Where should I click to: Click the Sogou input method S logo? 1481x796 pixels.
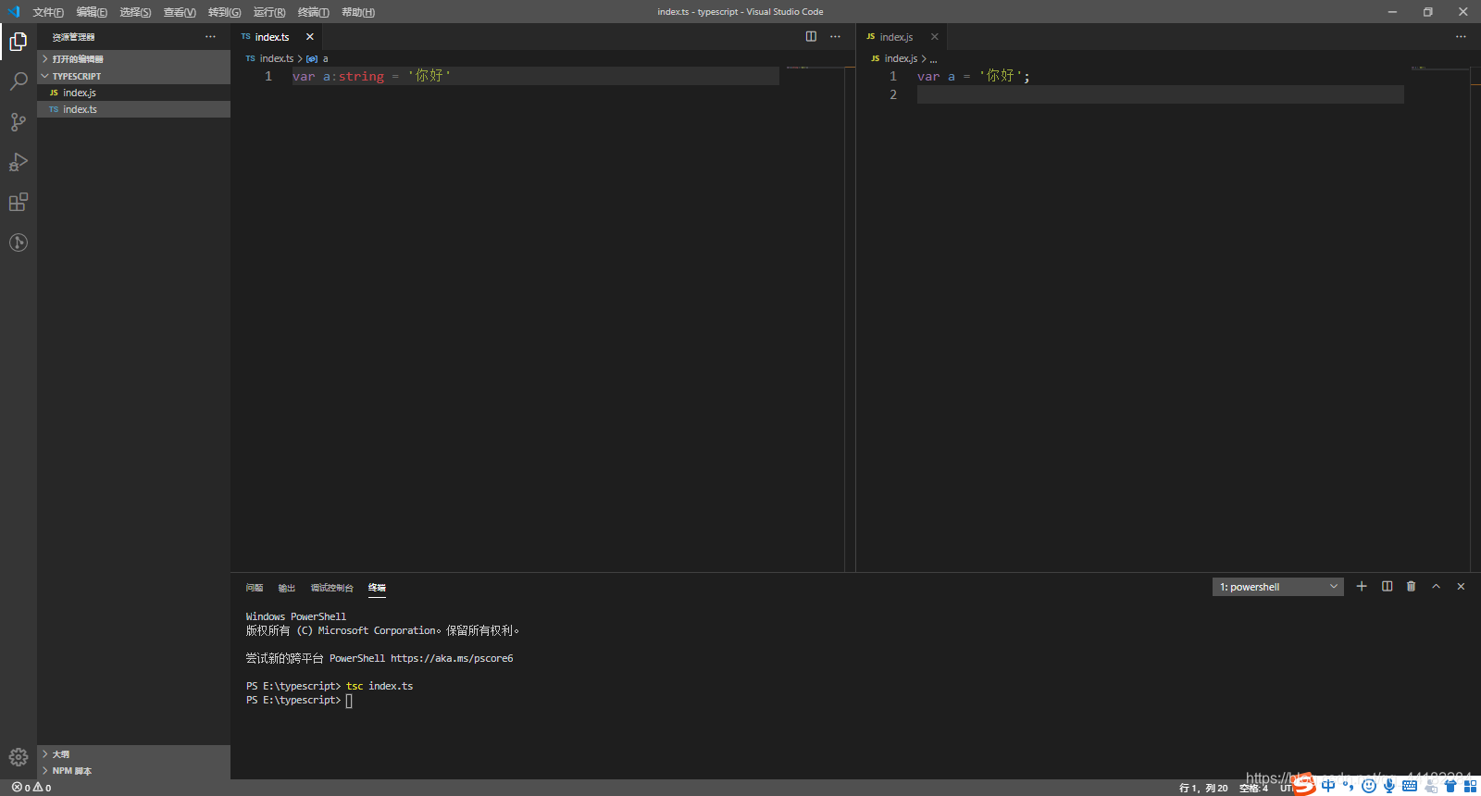pyautogui.click(x=1304, y=785)
